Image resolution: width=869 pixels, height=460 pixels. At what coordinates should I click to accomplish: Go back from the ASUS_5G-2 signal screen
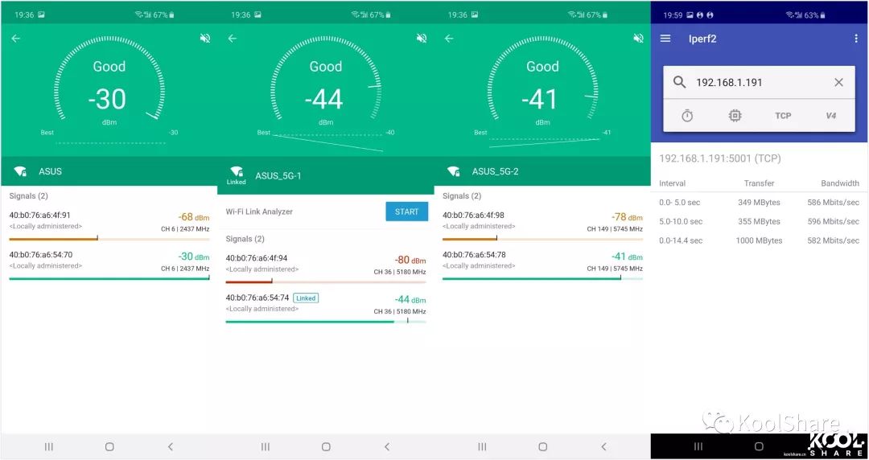point(450,39)
